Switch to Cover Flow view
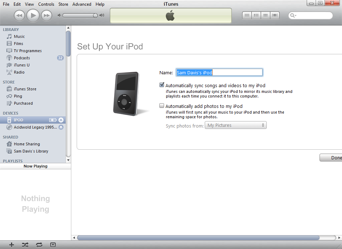 click(275, 15)
